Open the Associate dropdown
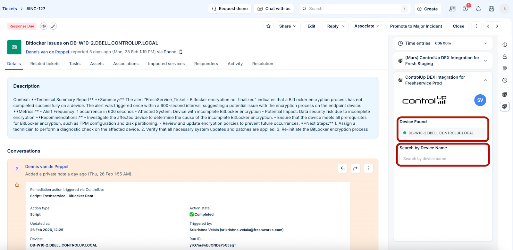 point(367,26)
